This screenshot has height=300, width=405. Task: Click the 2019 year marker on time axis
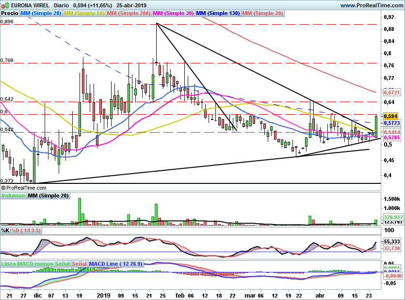coord(103,296)
